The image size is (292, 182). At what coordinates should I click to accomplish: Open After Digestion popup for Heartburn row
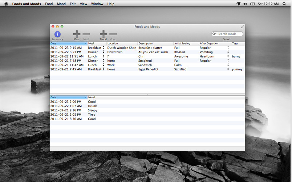228,56
